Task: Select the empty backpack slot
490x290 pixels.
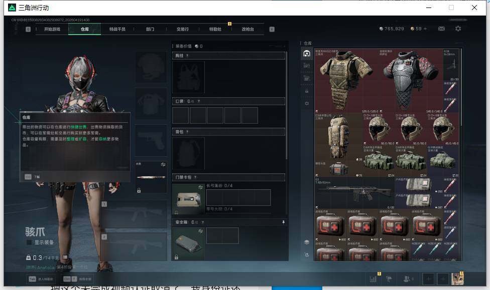Action: tap(188, 153)
